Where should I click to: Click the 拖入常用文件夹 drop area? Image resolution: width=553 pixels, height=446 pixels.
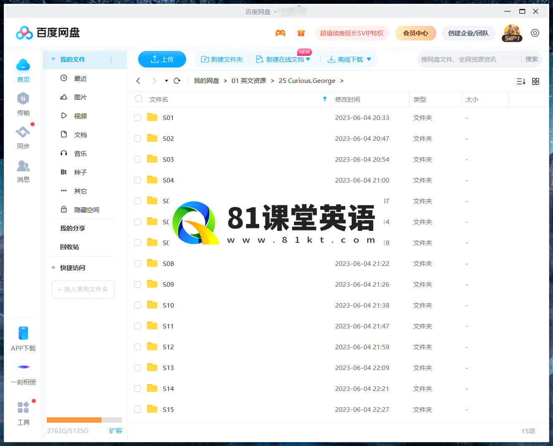coord(83,289)
